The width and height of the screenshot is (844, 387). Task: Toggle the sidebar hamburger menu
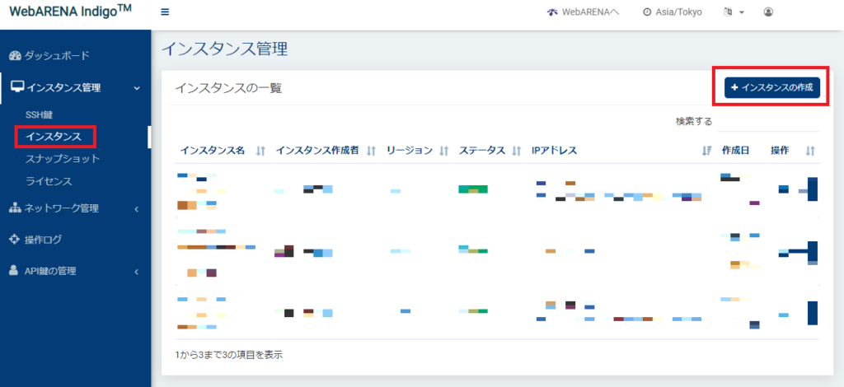coord(165,12)
